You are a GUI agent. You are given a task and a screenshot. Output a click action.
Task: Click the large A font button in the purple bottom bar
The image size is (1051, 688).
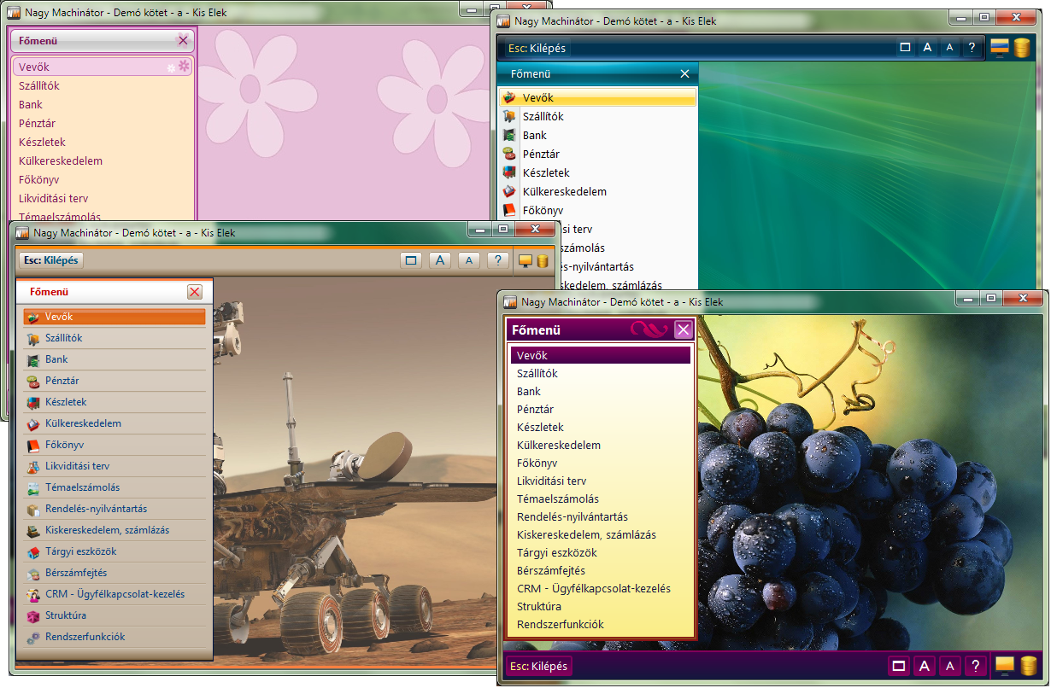point(924,666)
